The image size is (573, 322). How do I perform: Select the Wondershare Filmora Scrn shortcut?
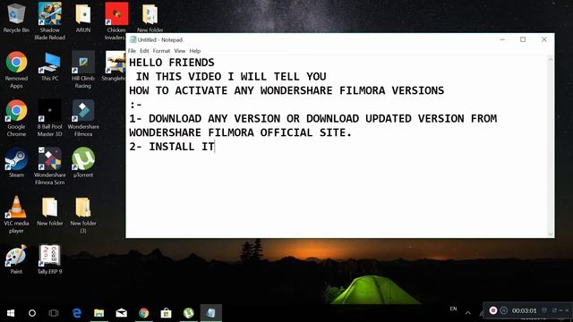[x=50, y=166]
